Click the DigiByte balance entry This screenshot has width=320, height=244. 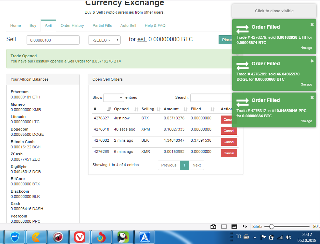pos(26,169)
